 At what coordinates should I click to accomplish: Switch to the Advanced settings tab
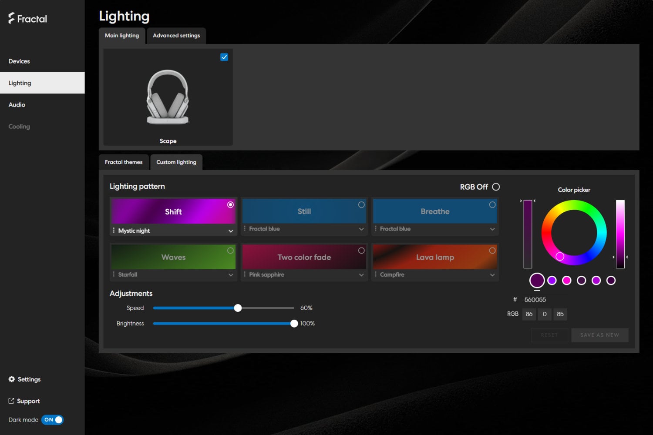[176, 36]
